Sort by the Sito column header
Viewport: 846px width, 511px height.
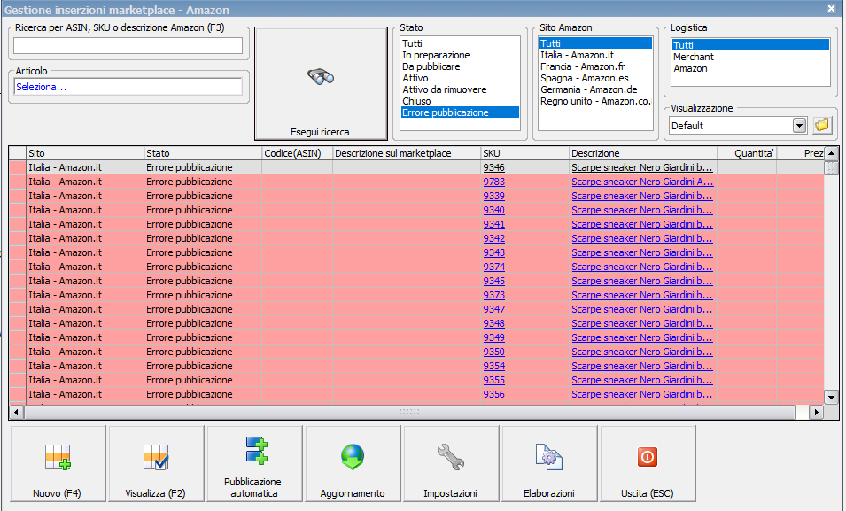(85, 153)
